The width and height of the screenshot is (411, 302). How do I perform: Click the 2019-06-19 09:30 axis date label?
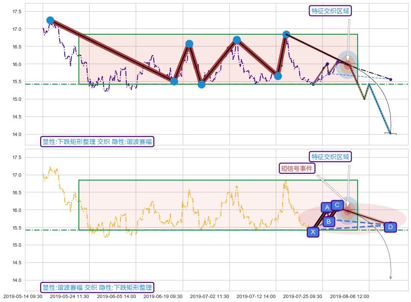pos(163,297)
